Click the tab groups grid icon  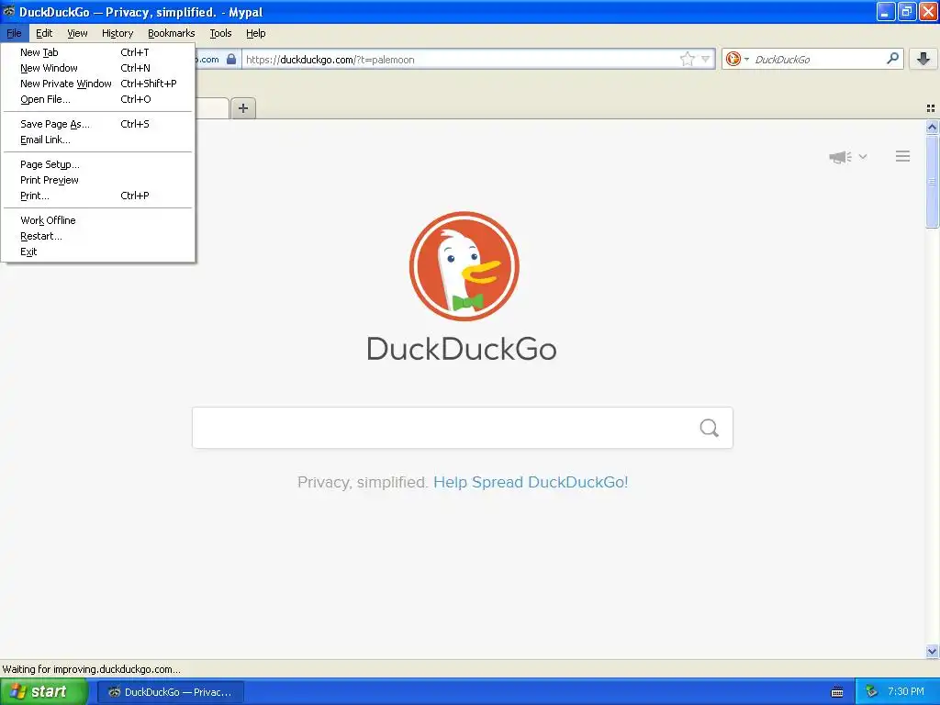tap(931, 108)
